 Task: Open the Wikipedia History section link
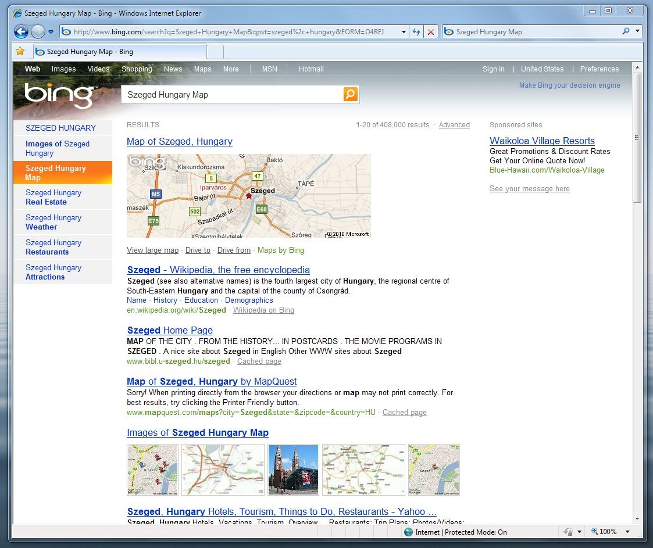[165, 300]
